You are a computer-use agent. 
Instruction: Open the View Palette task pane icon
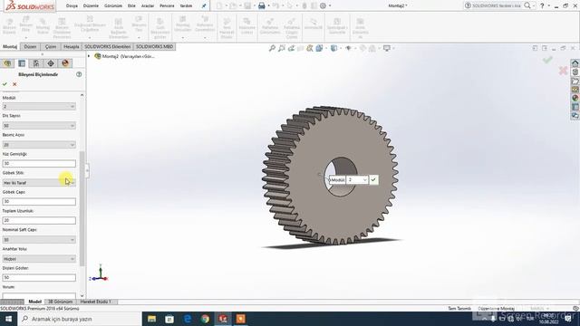pyautogui.click(x=575, y=90)
